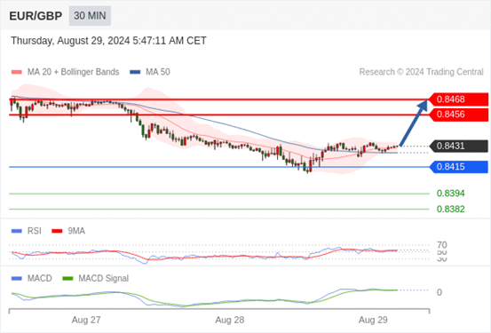Click the Research © 2024 Trading Central credit
This screenshot has width=491, height=333.
pyautogui.click(x=421, y=72)
